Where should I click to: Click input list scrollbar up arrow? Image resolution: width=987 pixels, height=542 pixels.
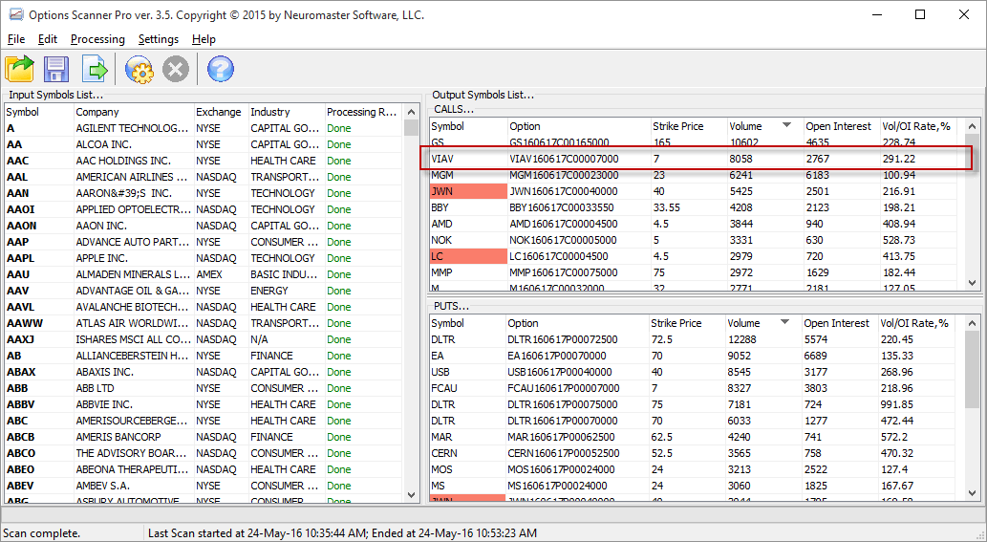(412, 112)
